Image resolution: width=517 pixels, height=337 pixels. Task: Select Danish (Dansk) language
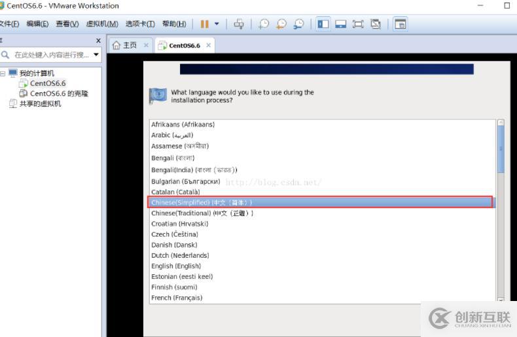coord(322,245)
